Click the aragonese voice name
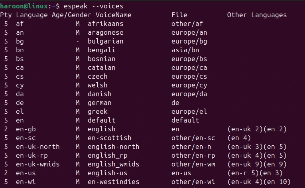 [x=106, y=33]
